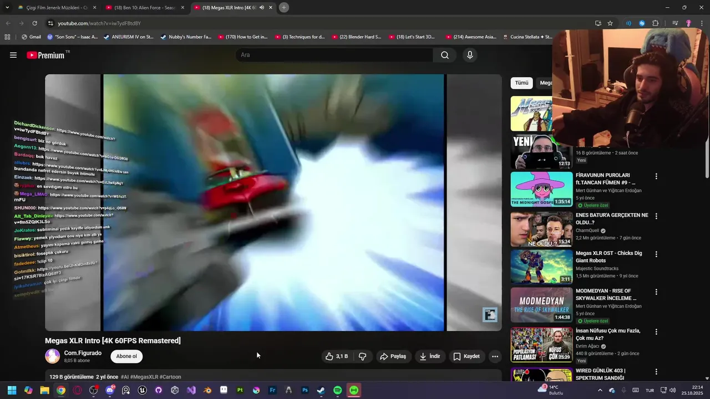Open Visual Studio from the taskbar
Image resolution: width=710 pixels, height=399 pixels.
pos(191,390)
